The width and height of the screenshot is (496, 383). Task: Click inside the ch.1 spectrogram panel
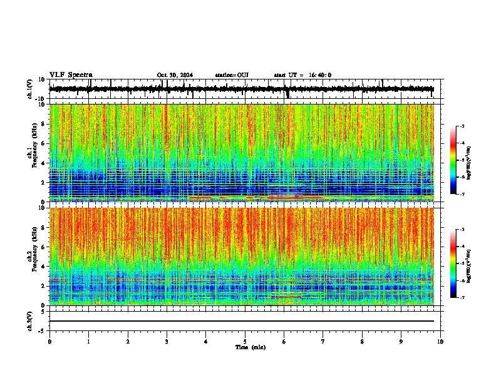coord(241,153)
